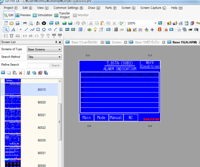Viewport: 200px width, 167px height.
Task: Select the Polyline drawing tool
Action: coord(32,30)
